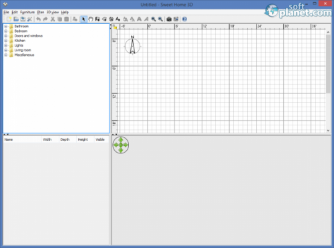Choose the Create rooms tool
The height and width of the screenshot is (248, 334).
pos(104,19)
